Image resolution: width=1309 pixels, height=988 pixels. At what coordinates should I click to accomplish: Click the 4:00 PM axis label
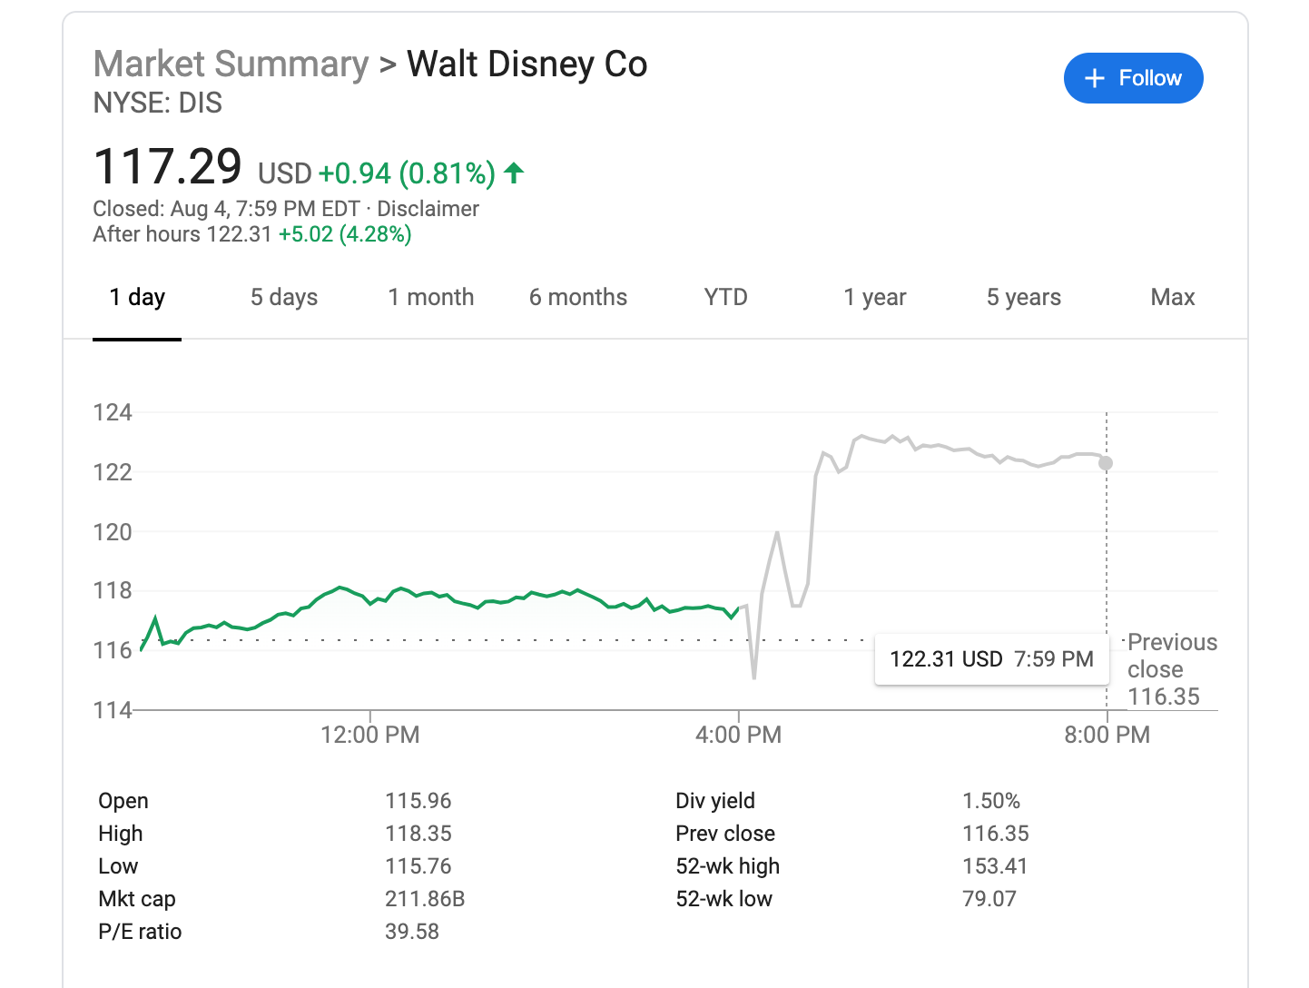[x=738, y=735]
